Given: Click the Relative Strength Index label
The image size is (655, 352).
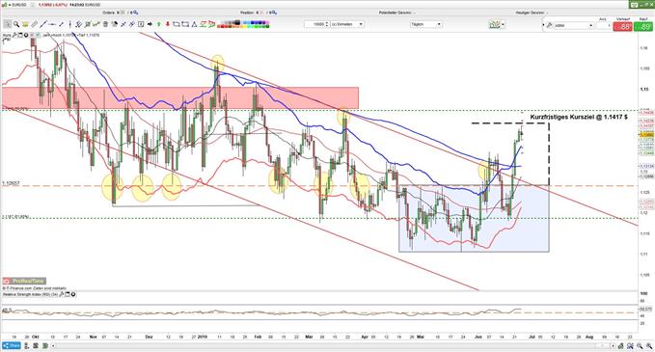Looking at the screenshot, I should (x=30, y=294).
